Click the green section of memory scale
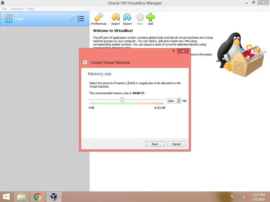The height and width of the screenshot is (202, 270). (114, 103)
